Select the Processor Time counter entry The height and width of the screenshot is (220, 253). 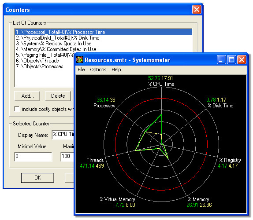coord(103,32)
